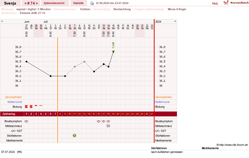Click the left Muttermund row label
The image size is (249, 158).
tap(15, 102)
